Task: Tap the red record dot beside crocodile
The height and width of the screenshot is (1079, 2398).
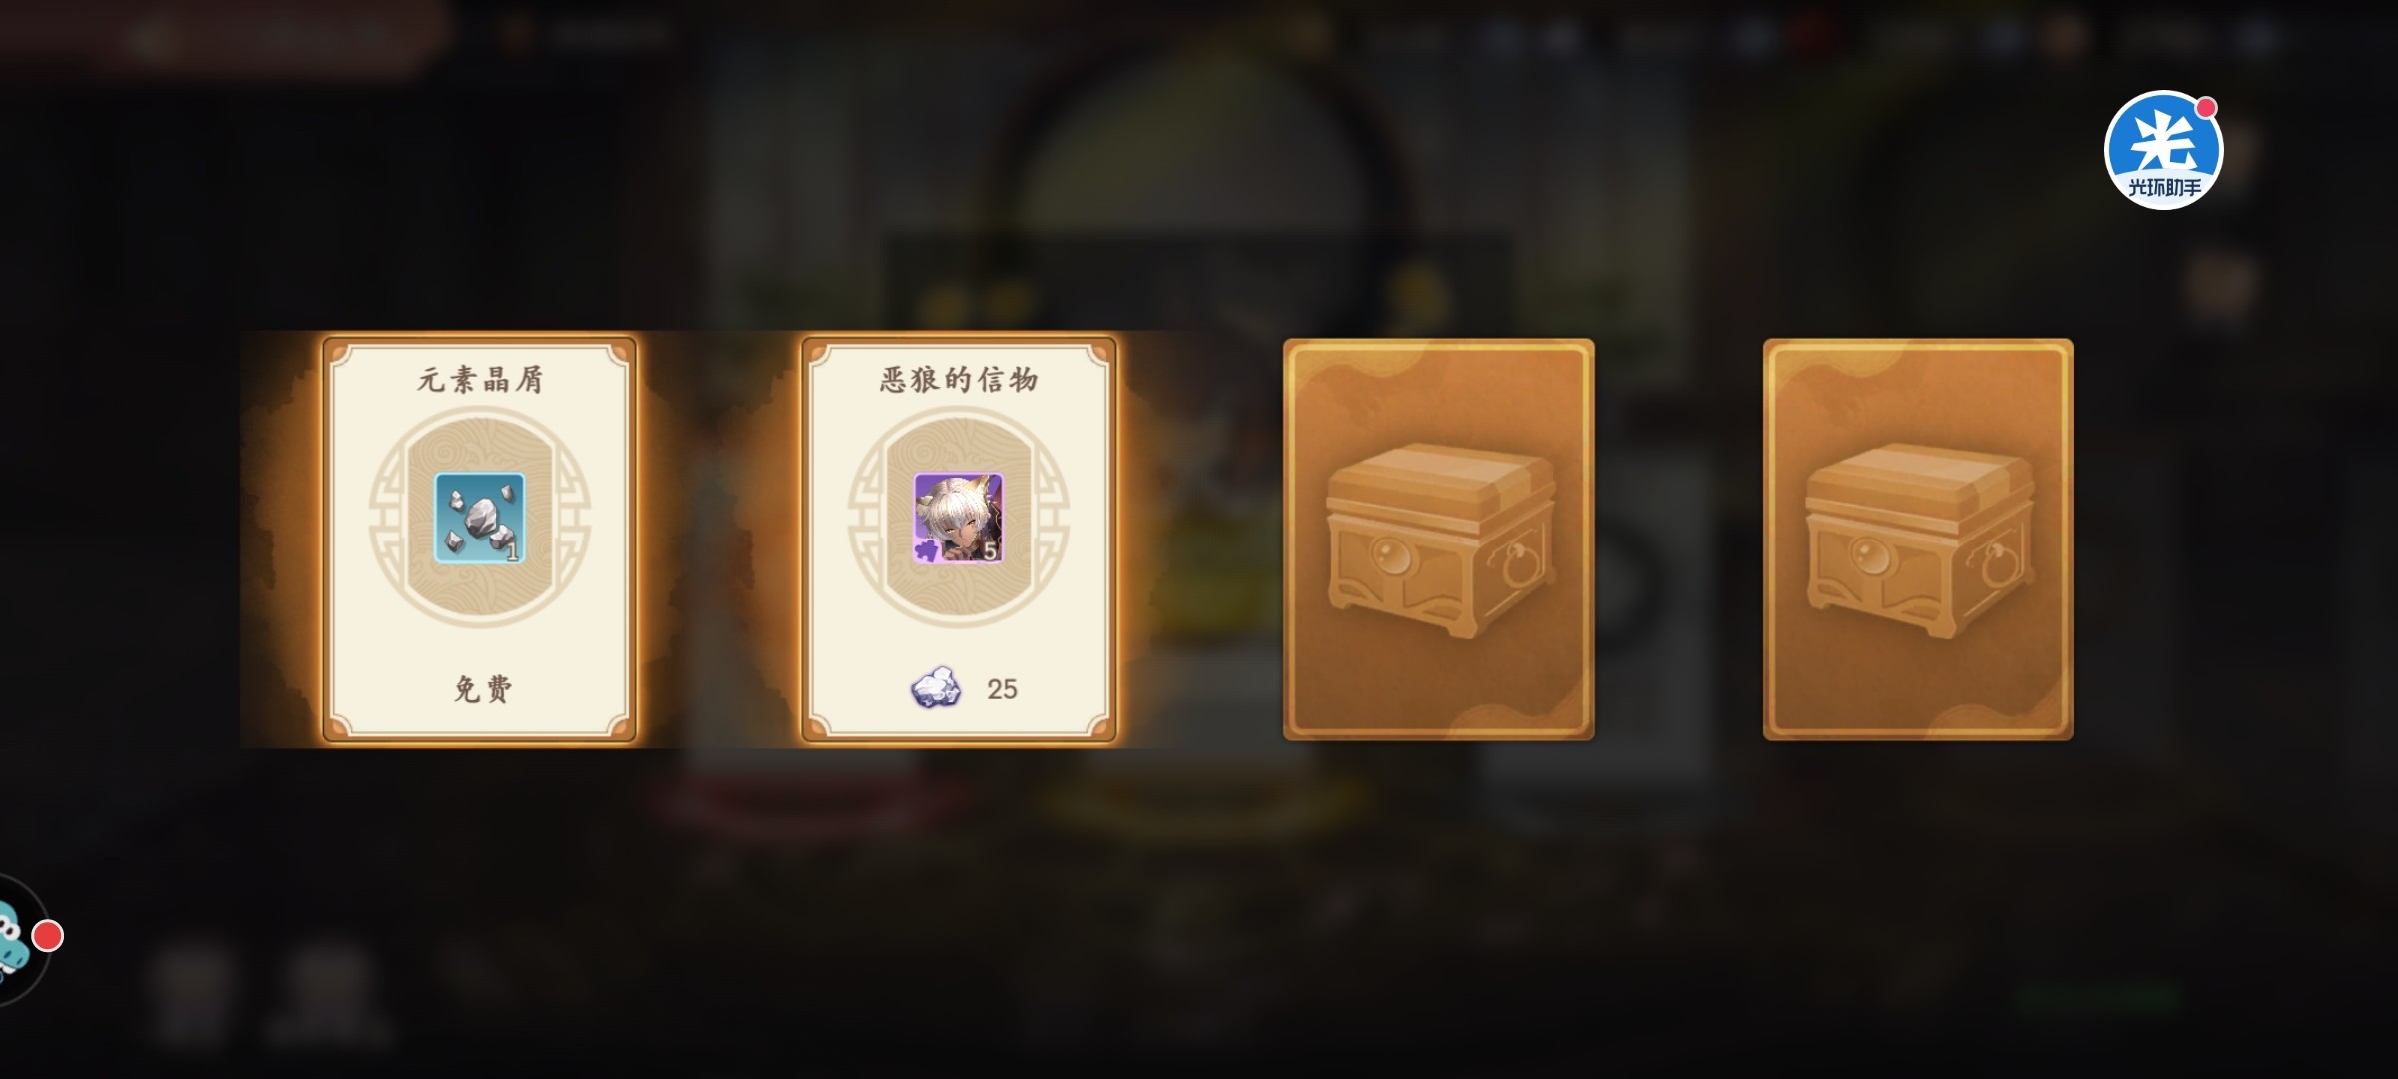Action: pos(47,936)
